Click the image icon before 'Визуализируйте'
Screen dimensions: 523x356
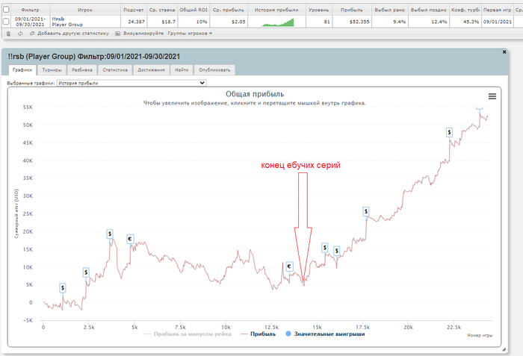pyautogui.click(x=118, y=34)
